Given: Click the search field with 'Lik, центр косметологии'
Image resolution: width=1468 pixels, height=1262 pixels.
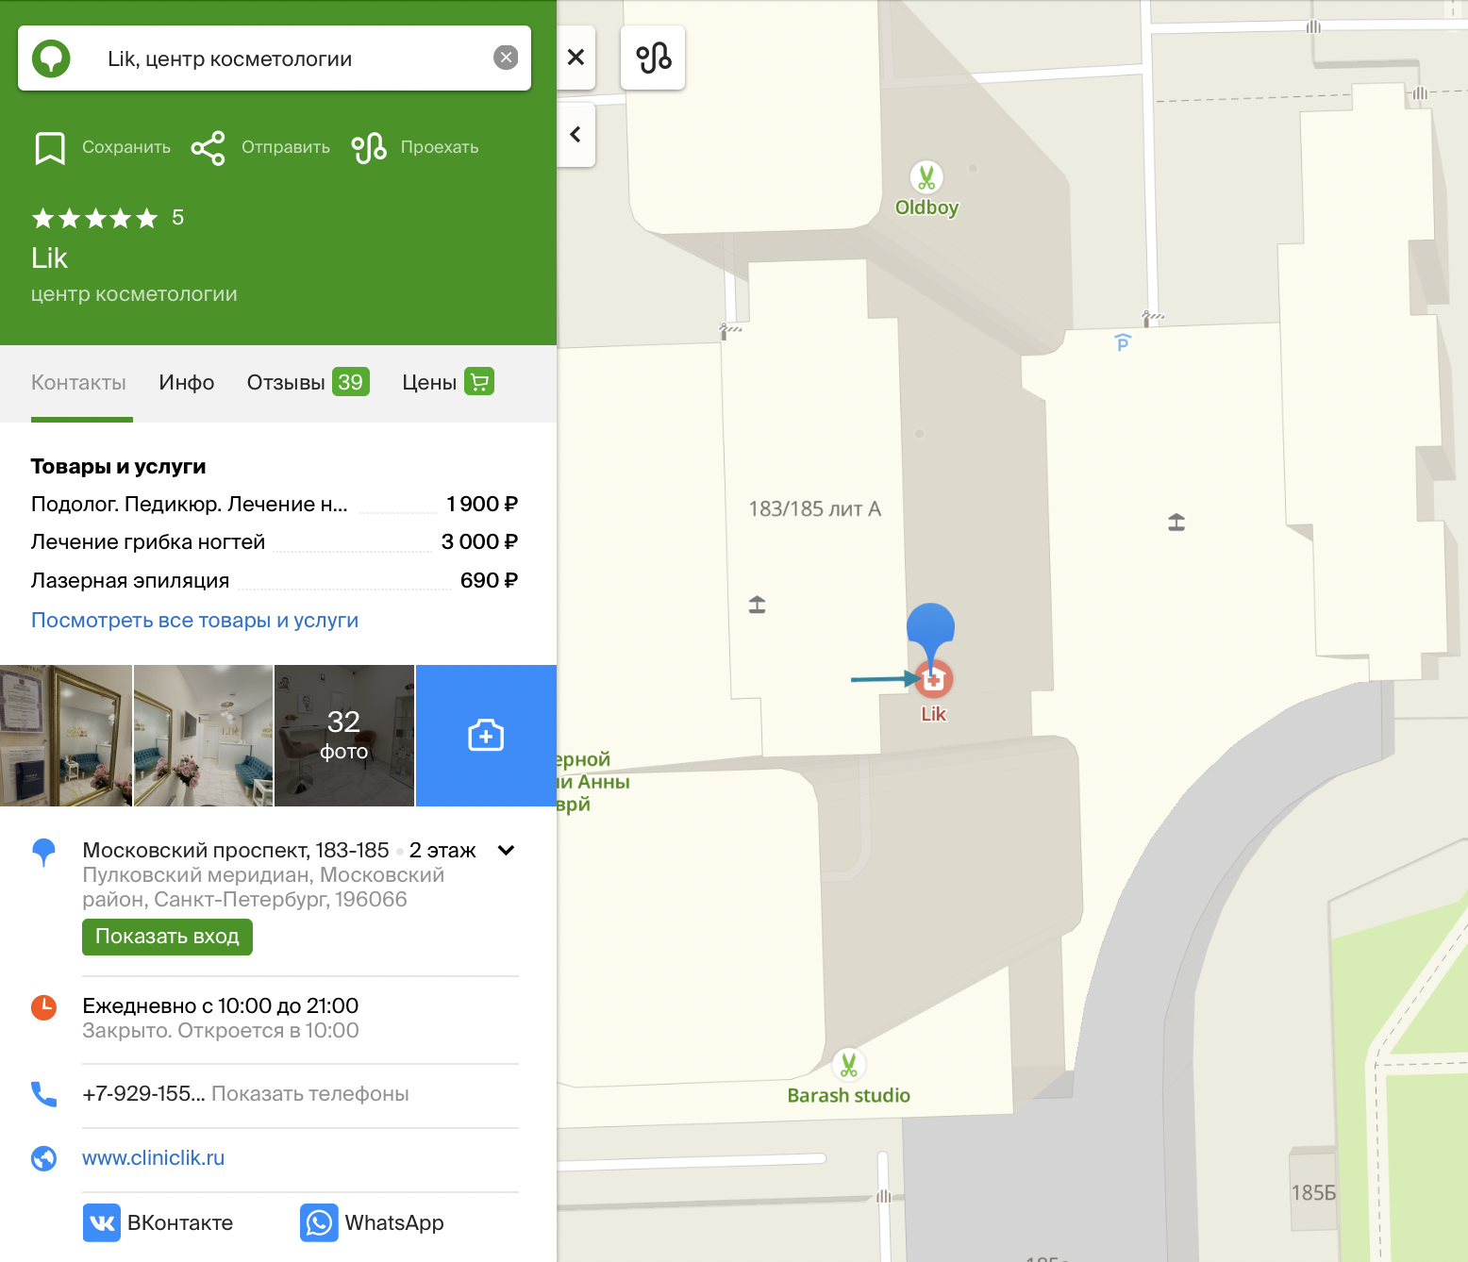Looking at the screenshot, I should 274,58.
